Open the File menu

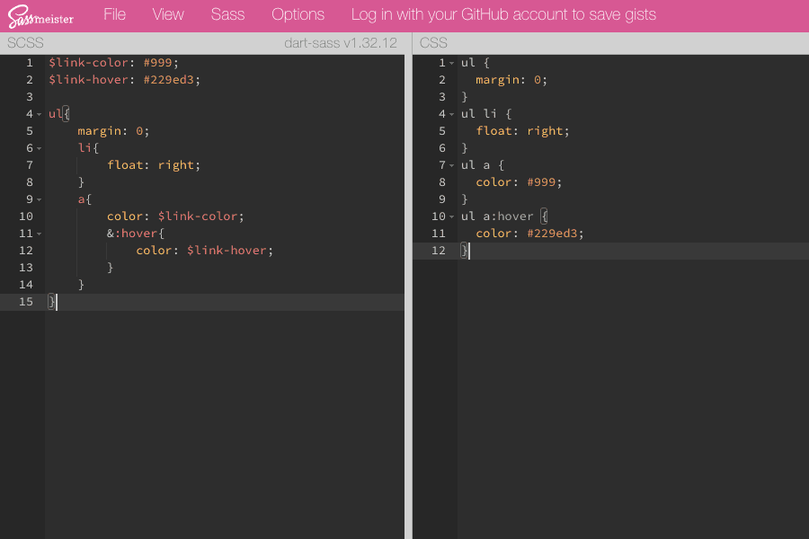114,13
